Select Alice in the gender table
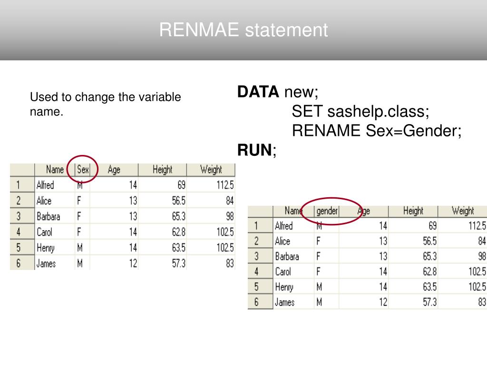Screen dimensions: 487x365 282,241
